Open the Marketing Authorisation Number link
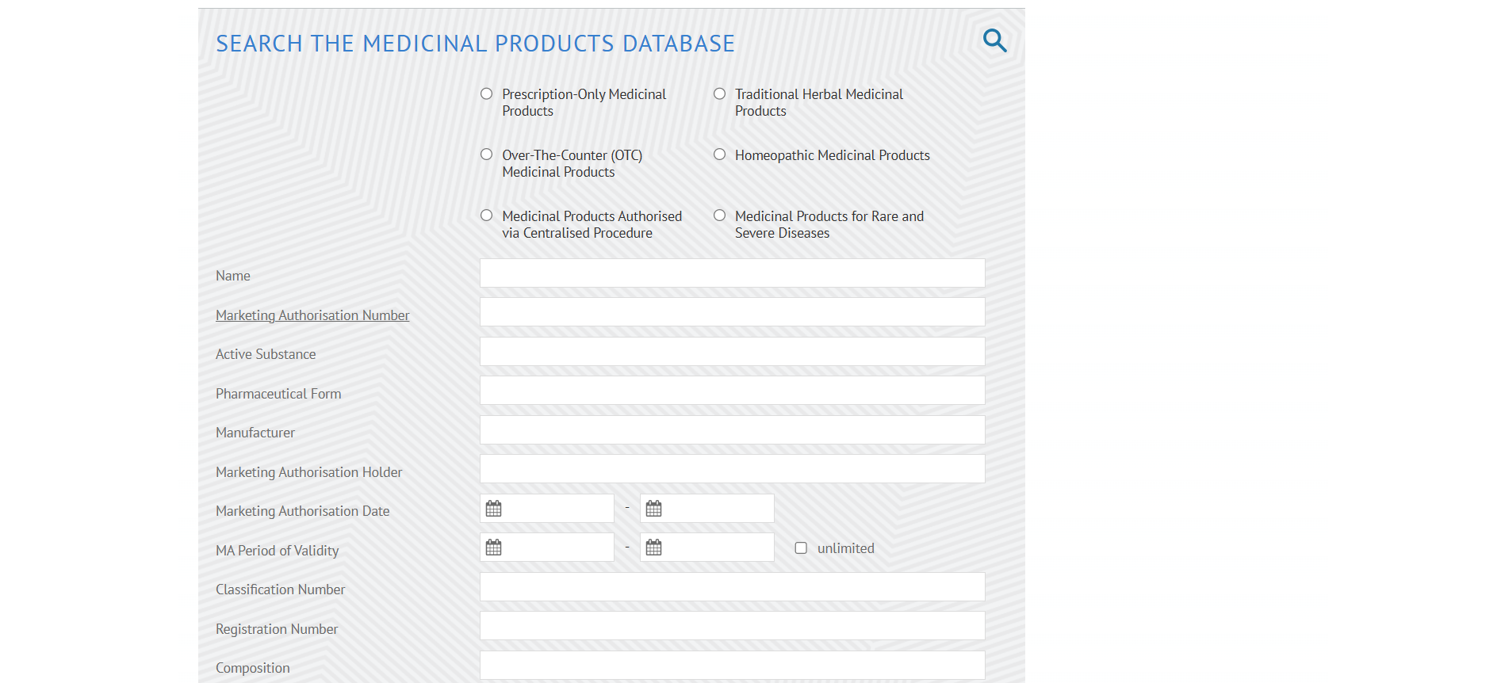1501x683 pixels. pos(312,315)
